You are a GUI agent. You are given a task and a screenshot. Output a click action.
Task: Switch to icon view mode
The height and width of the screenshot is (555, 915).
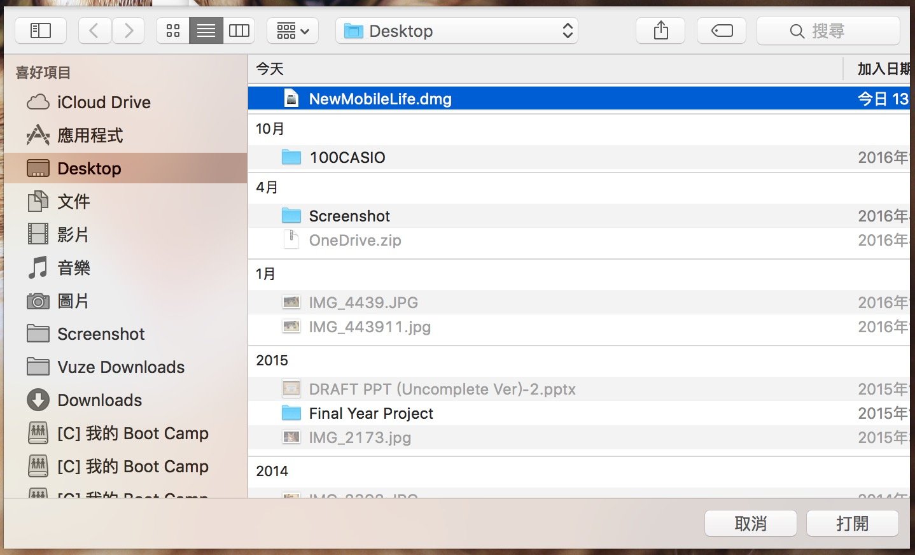pos(172,30)
